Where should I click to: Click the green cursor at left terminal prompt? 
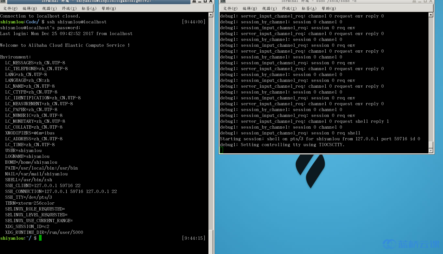coord(40,238)
